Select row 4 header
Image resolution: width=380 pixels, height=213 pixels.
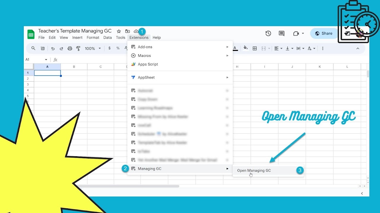click(x=29, y=90)
